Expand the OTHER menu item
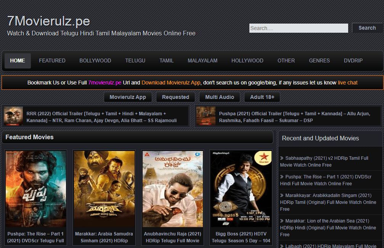 click(x=286, y=60)
